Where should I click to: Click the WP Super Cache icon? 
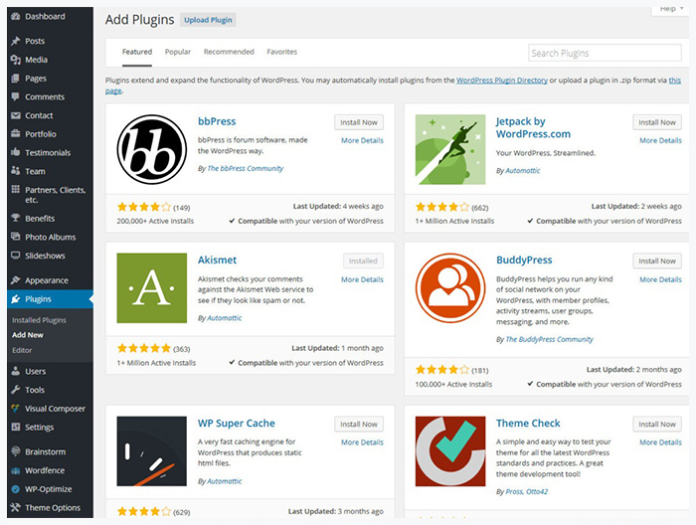pos(151,450)
